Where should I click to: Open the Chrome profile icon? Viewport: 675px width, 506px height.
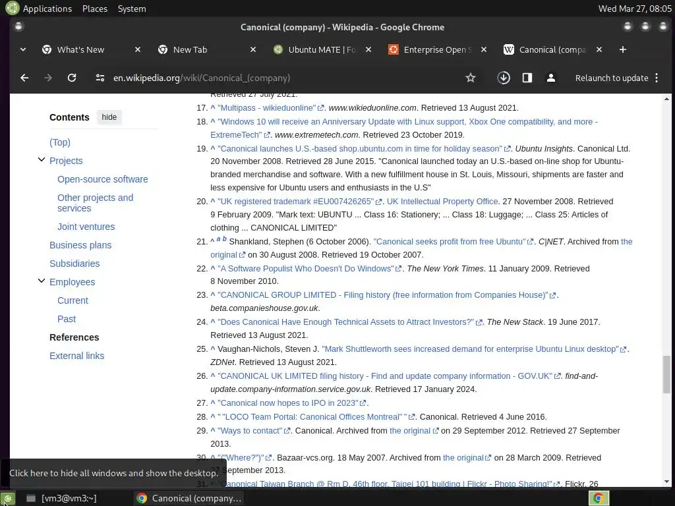click(550, 78)
